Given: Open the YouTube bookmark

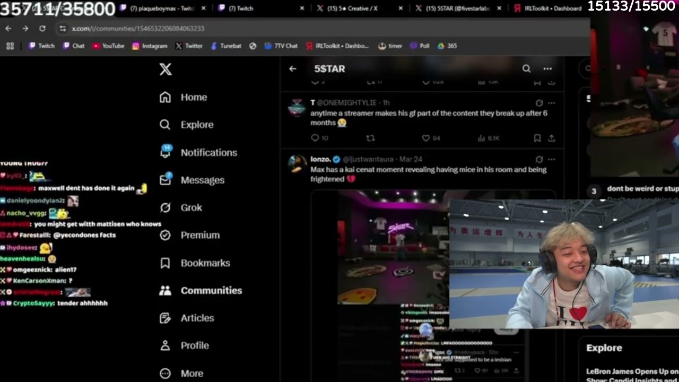Looking at the screenshot, I should point(108,46).
